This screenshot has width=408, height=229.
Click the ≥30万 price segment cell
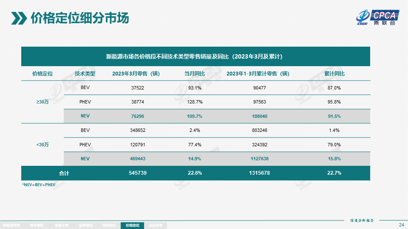[x=42, y=102]
